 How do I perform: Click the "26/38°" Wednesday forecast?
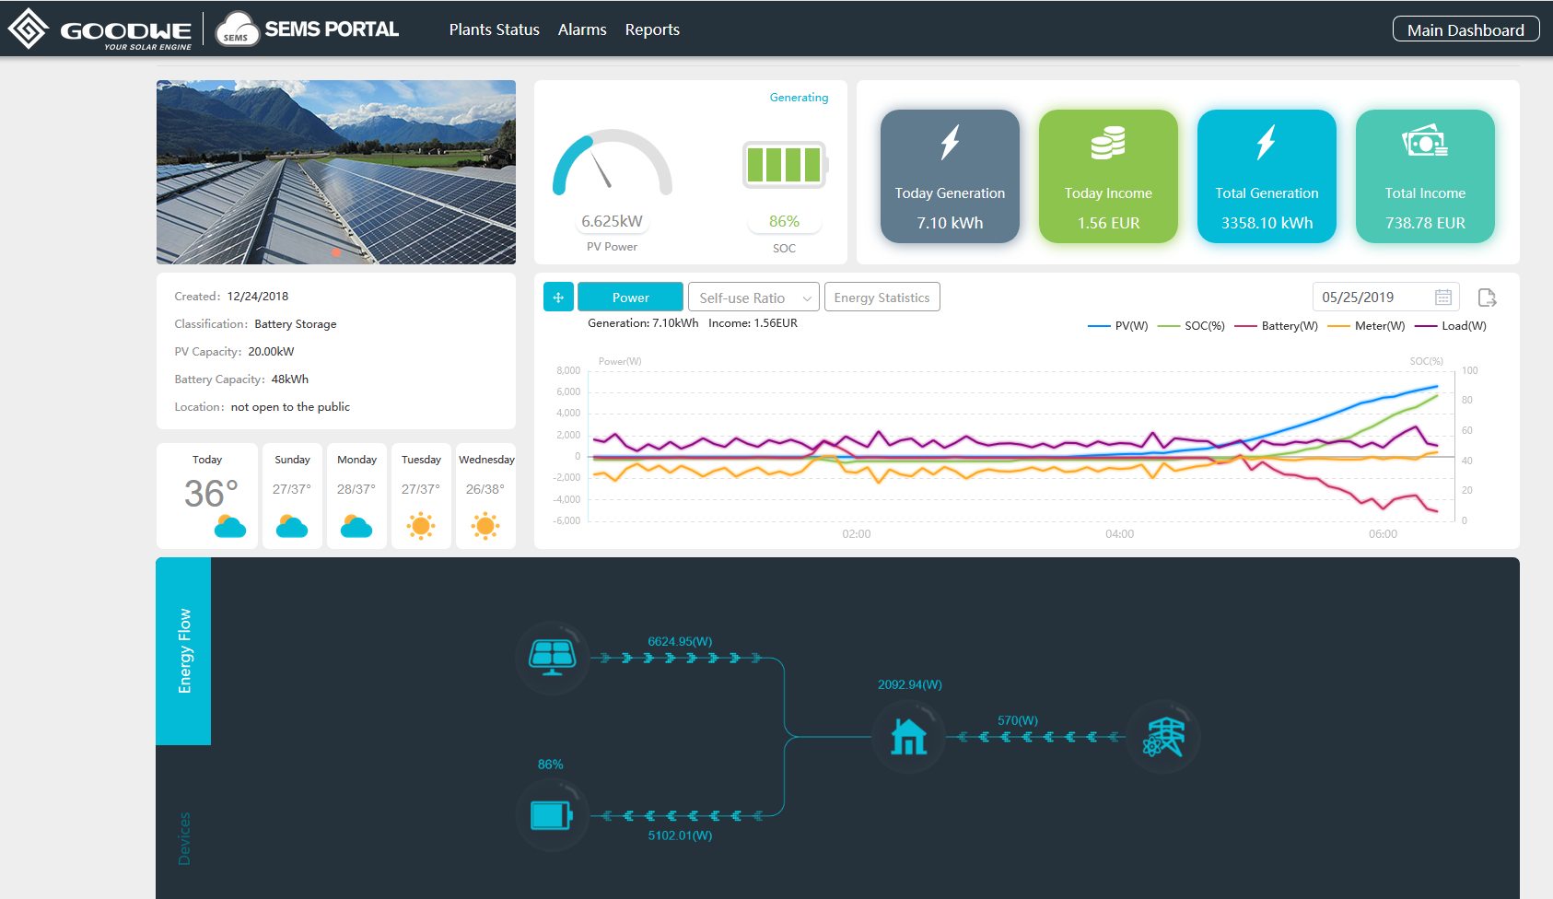point(485,489)
